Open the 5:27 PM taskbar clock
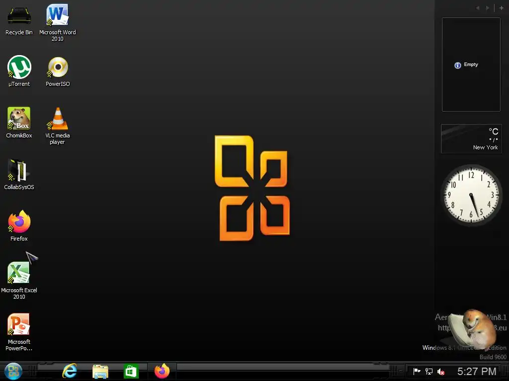 tap(477, 371)
